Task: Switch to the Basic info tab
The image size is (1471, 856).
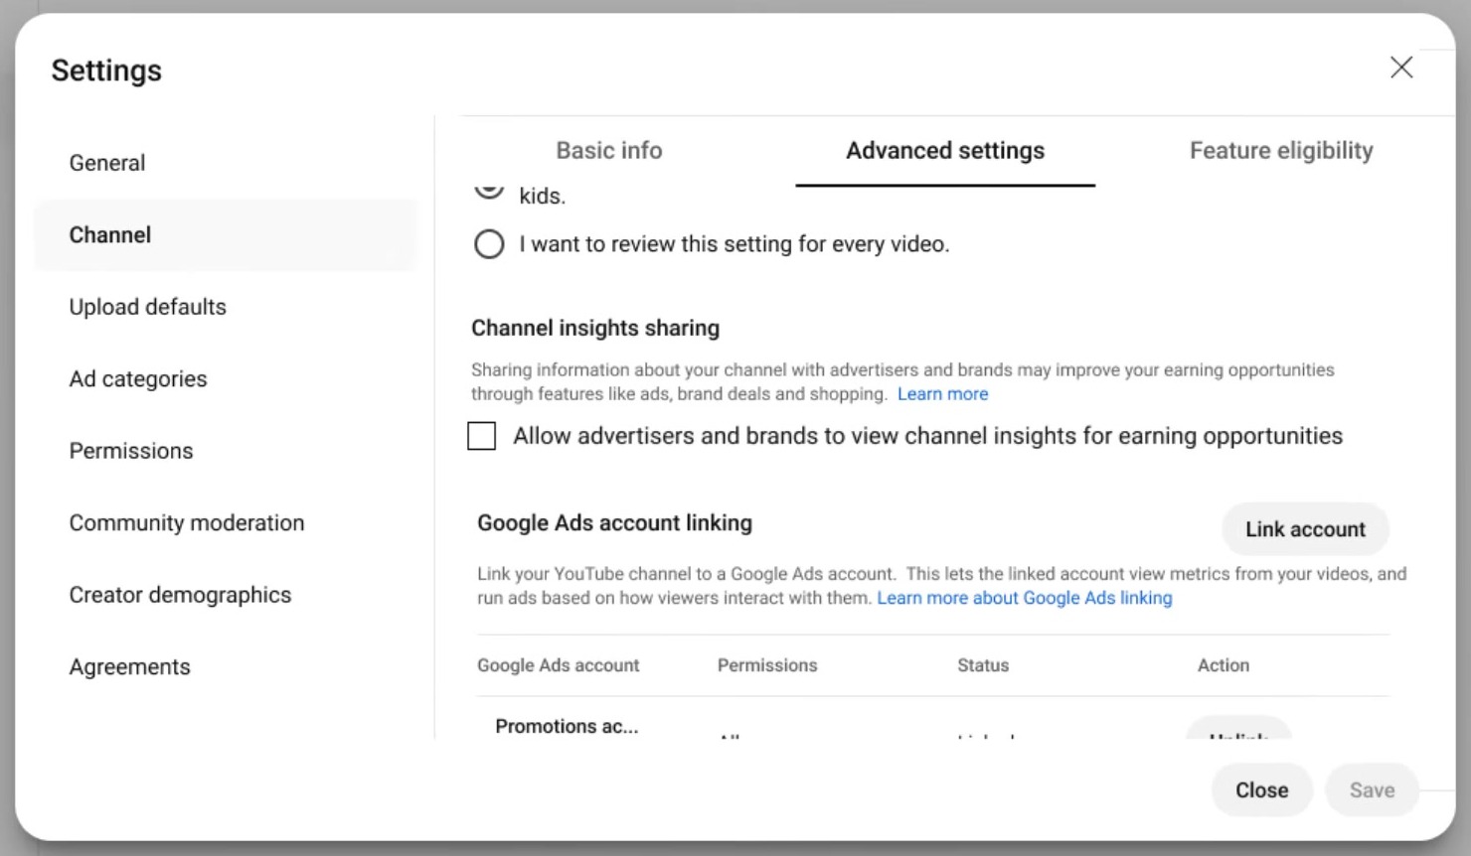Action: [x=608, y=151]
